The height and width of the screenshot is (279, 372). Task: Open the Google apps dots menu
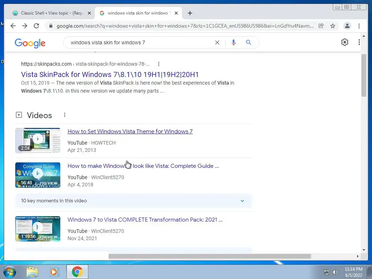tap(359, 42)
